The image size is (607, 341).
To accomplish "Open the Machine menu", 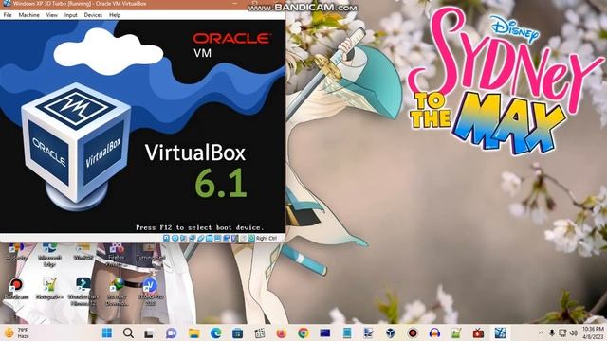I will click(x=29, y=15).
